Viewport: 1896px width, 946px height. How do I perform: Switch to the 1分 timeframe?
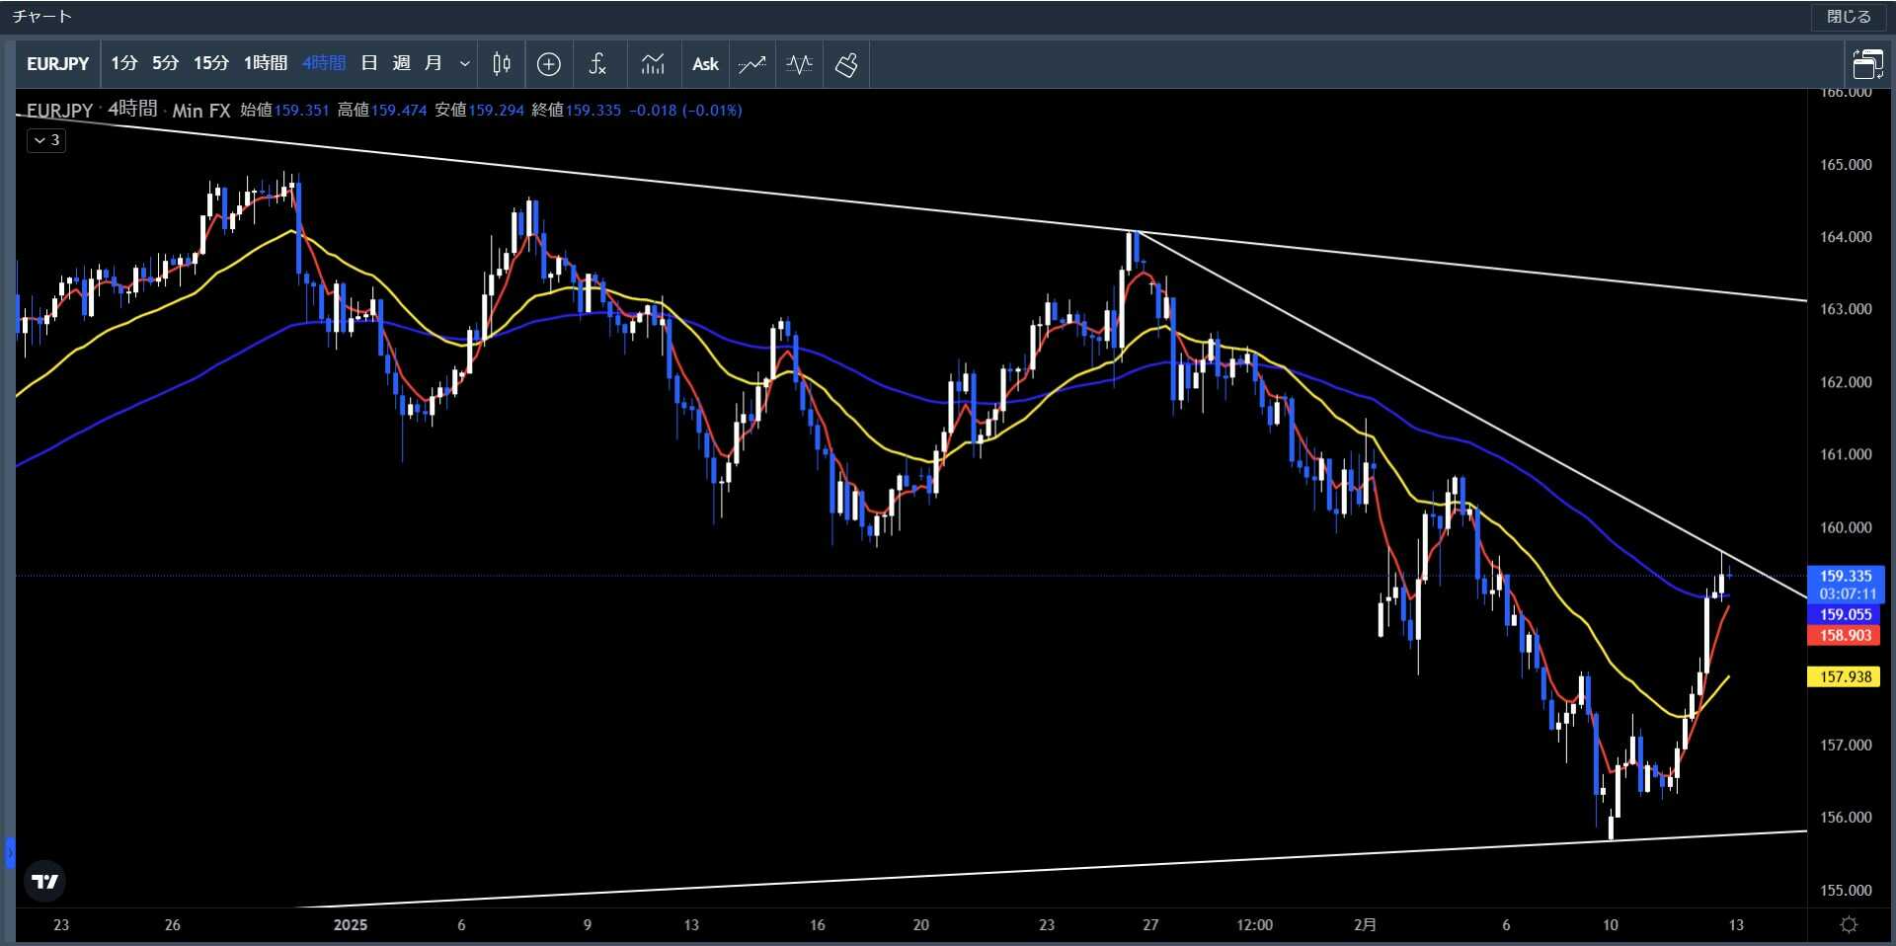pos(124,64)
